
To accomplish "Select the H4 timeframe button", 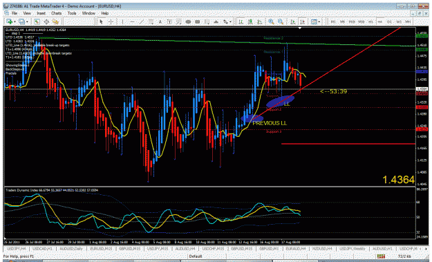I will coord(380,21).
